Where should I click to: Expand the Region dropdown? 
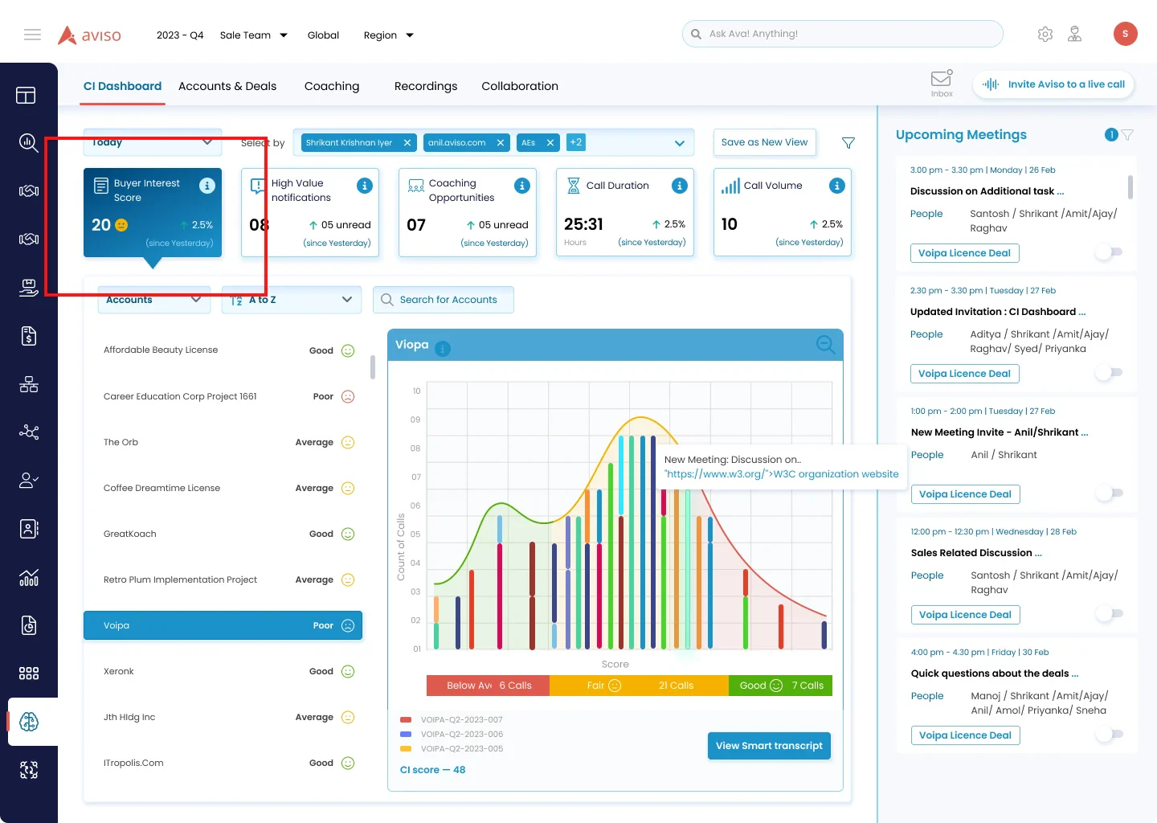point(389,35)
